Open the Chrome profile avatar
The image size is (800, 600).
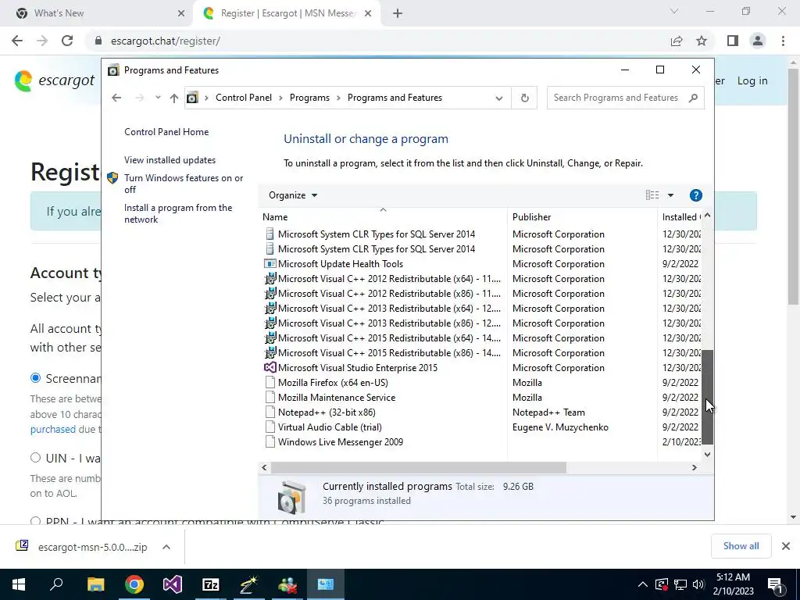click(x=758, y=41)
